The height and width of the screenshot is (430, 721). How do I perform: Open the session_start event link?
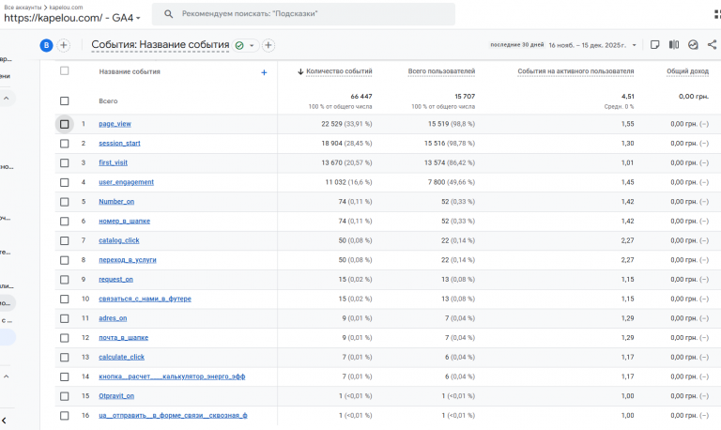(x=119, y=144)
